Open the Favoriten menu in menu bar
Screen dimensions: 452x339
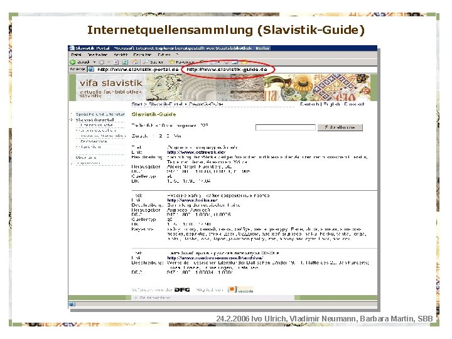(x=142, y=55)
